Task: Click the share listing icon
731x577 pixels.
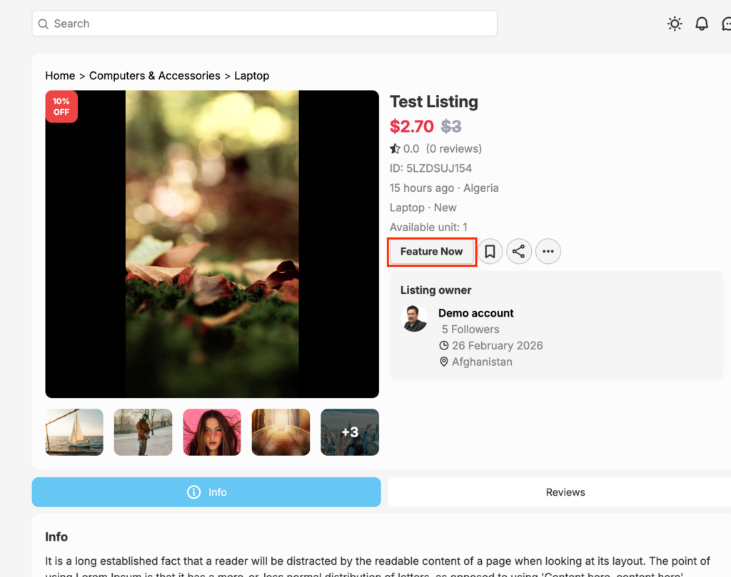Action: [519, 251]
